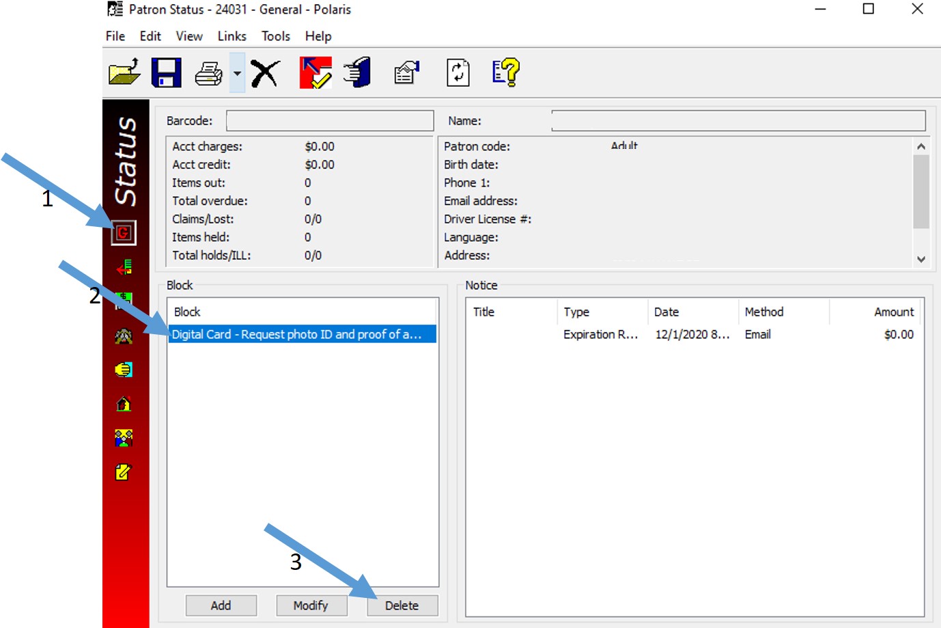Open the people associations sidebar icon
Screen dimensions: 941x628
tap(124, 438)
